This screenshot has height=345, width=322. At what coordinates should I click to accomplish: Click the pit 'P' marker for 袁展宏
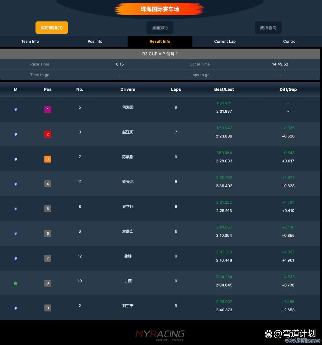(16, 234)
